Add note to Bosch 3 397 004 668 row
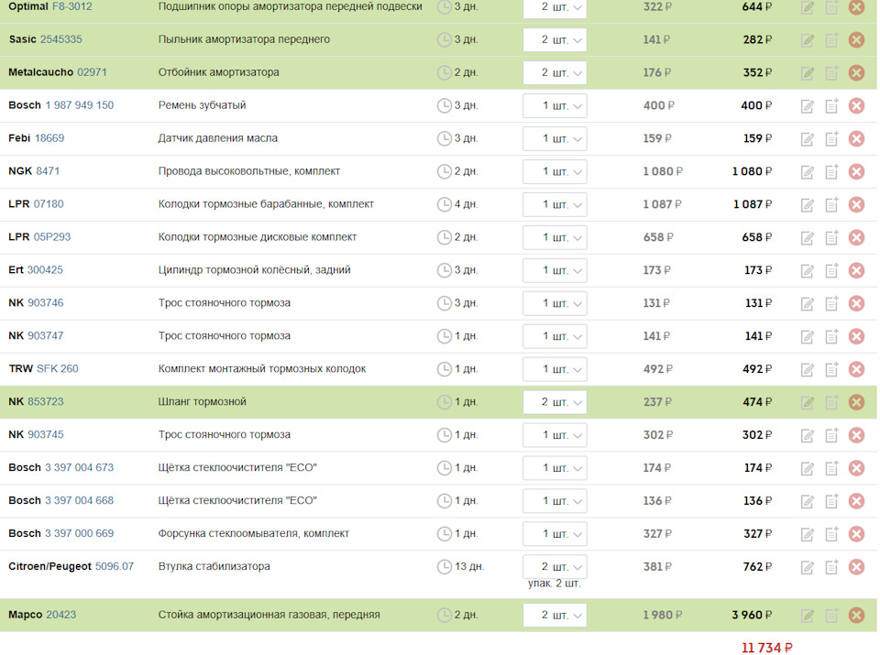The image size is (880, 655). (831, 501)
